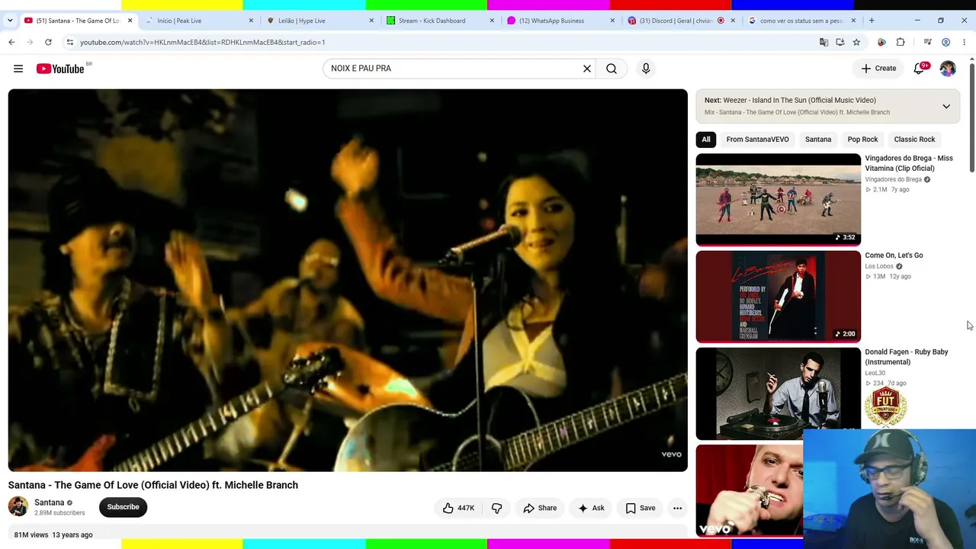Subscribe to the Santana channel

pyautogui.click(x=123, y=507)
